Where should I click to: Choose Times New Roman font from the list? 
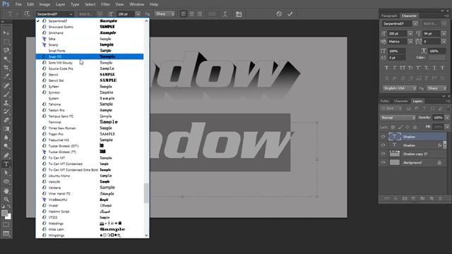pyautogui.click(x=90, y=128)
